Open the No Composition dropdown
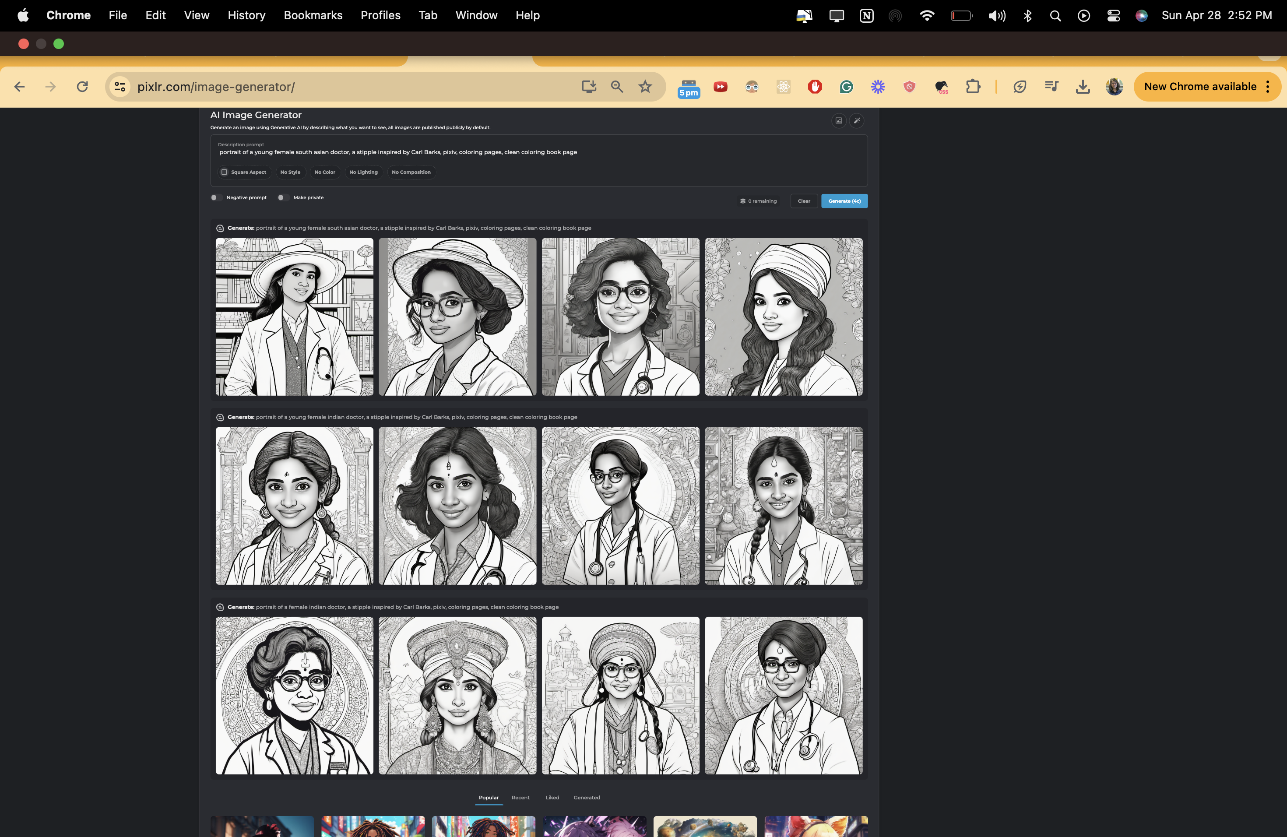1287x837 pixels. (411, 172)
